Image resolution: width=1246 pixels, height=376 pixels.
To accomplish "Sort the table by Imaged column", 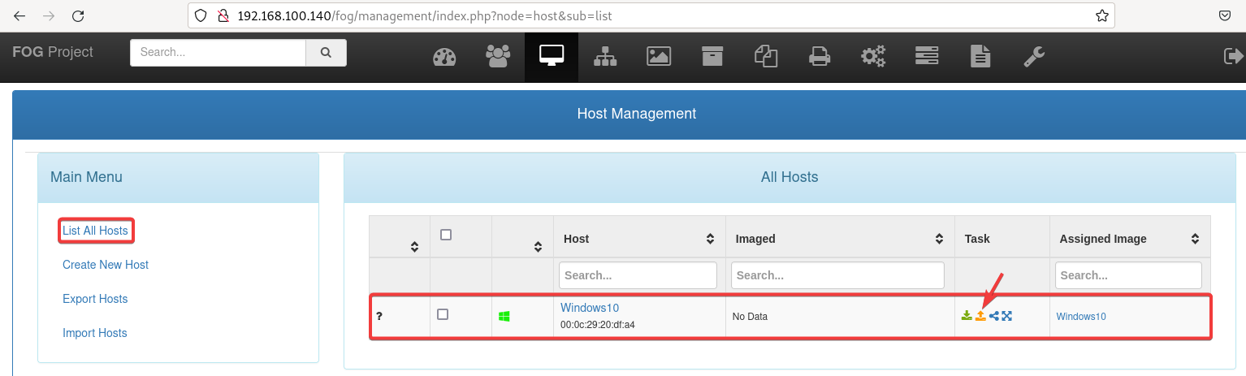I will pyautogui.click(x=939, y=239).
